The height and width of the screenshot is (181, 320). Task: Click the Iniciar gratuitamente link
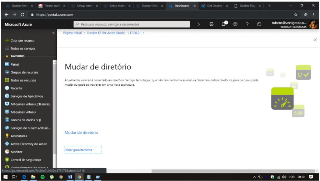pos(78,150)
